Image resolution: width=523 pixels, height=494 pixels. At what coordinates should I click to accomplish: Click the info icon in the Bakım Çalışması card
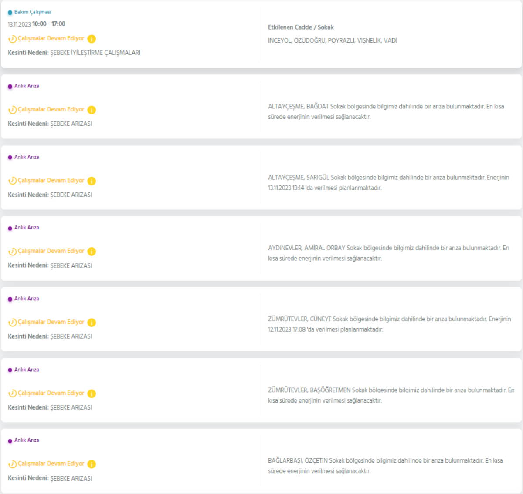click(x=92, y=39)
